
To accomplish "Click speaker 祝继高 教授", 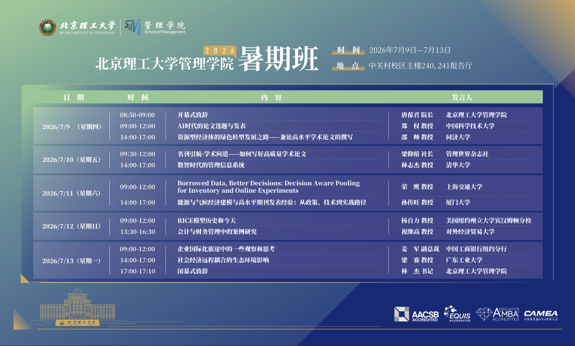I will pyautogui.click(x=417, y=232).
